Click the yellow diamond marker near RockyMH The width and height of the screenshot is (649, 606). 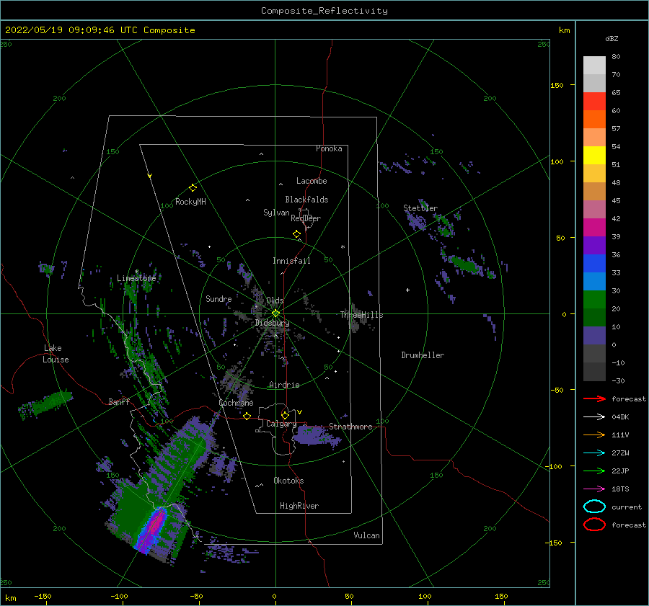pyautogui.click(x=193, y=188)
